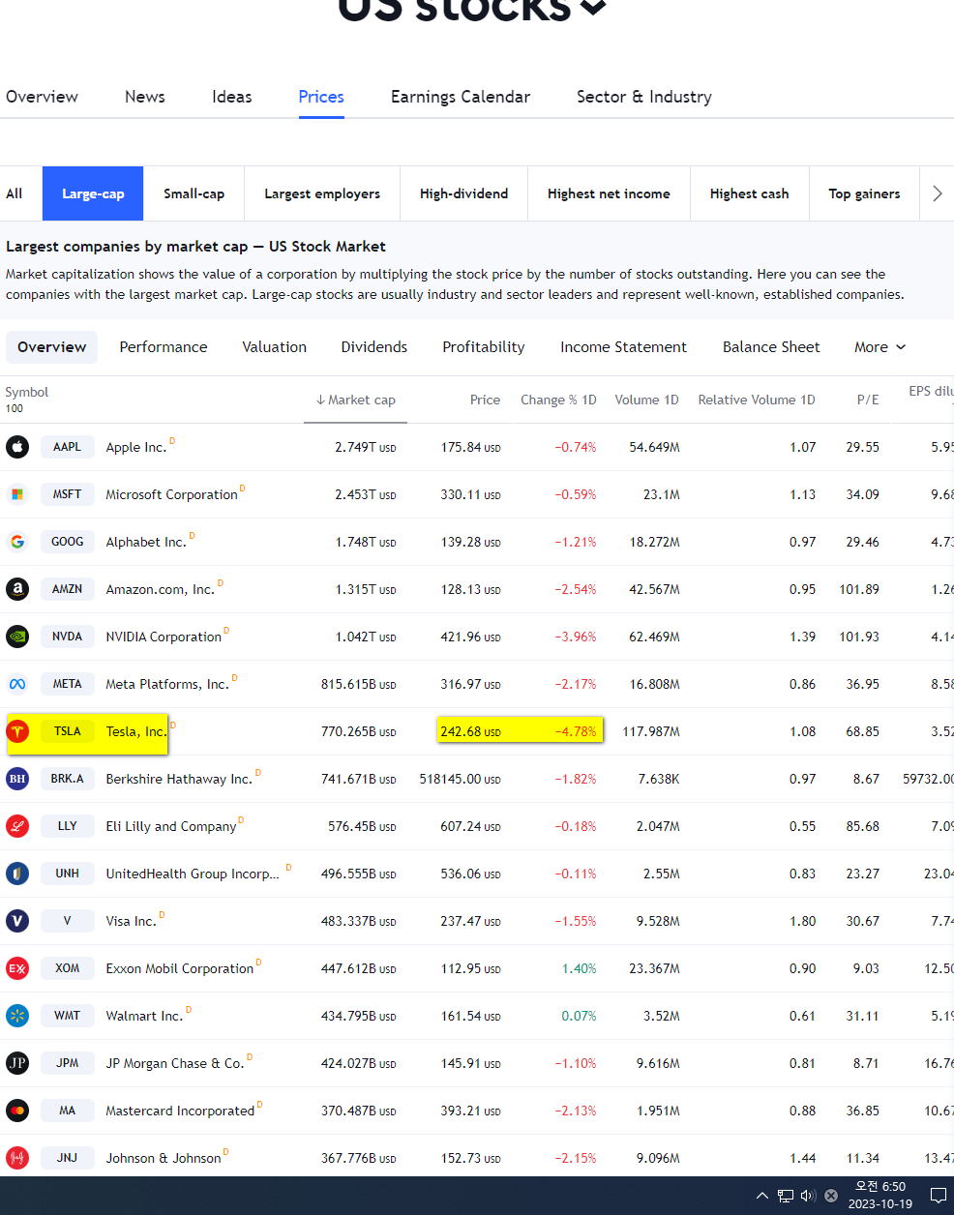Select the Prices tab
The width and height of the screenshot is (954, 1215).
point(321,97)
